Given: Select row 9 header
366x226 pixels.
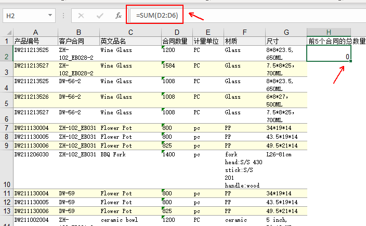Looking at the screenshot, I should click(7, 145).
